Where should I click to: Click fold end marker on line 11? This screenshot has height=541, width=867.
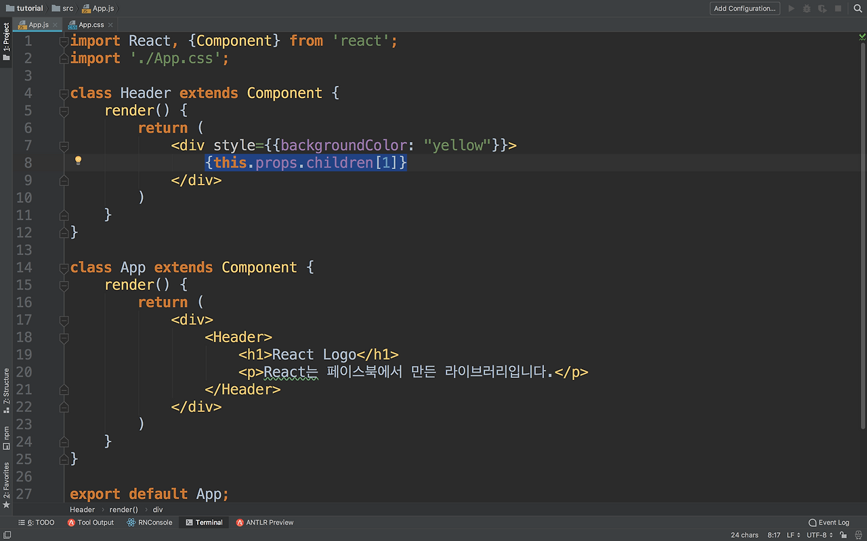tap(64, 215)
